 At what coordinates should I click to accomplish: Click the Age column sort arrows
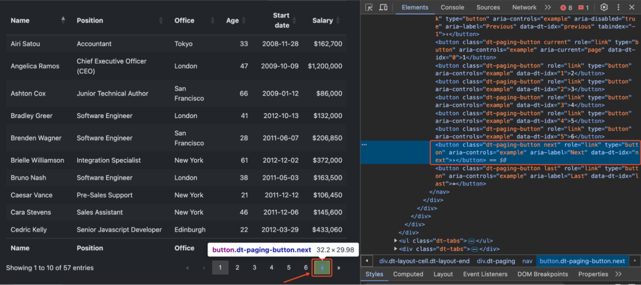coord(244,20)
